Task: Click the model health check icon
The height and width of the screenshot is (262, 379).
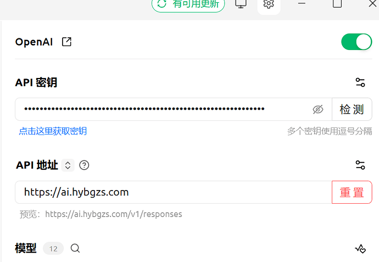Action: [x=360, y=248]
